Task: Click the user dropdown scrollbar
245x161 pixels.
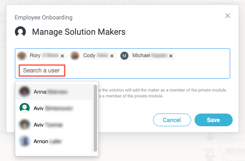Action: point(95,118)
